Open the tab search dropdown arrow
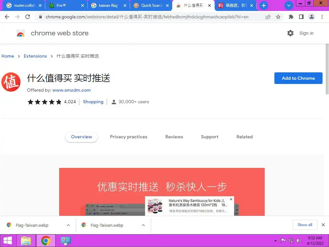The image size is (329, 247). pyautogui.click(x=289, y=5)
